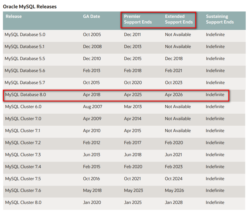Click the 'May 2023' cell
This screenshot has height=213, width=250.
tap(134, 191)
